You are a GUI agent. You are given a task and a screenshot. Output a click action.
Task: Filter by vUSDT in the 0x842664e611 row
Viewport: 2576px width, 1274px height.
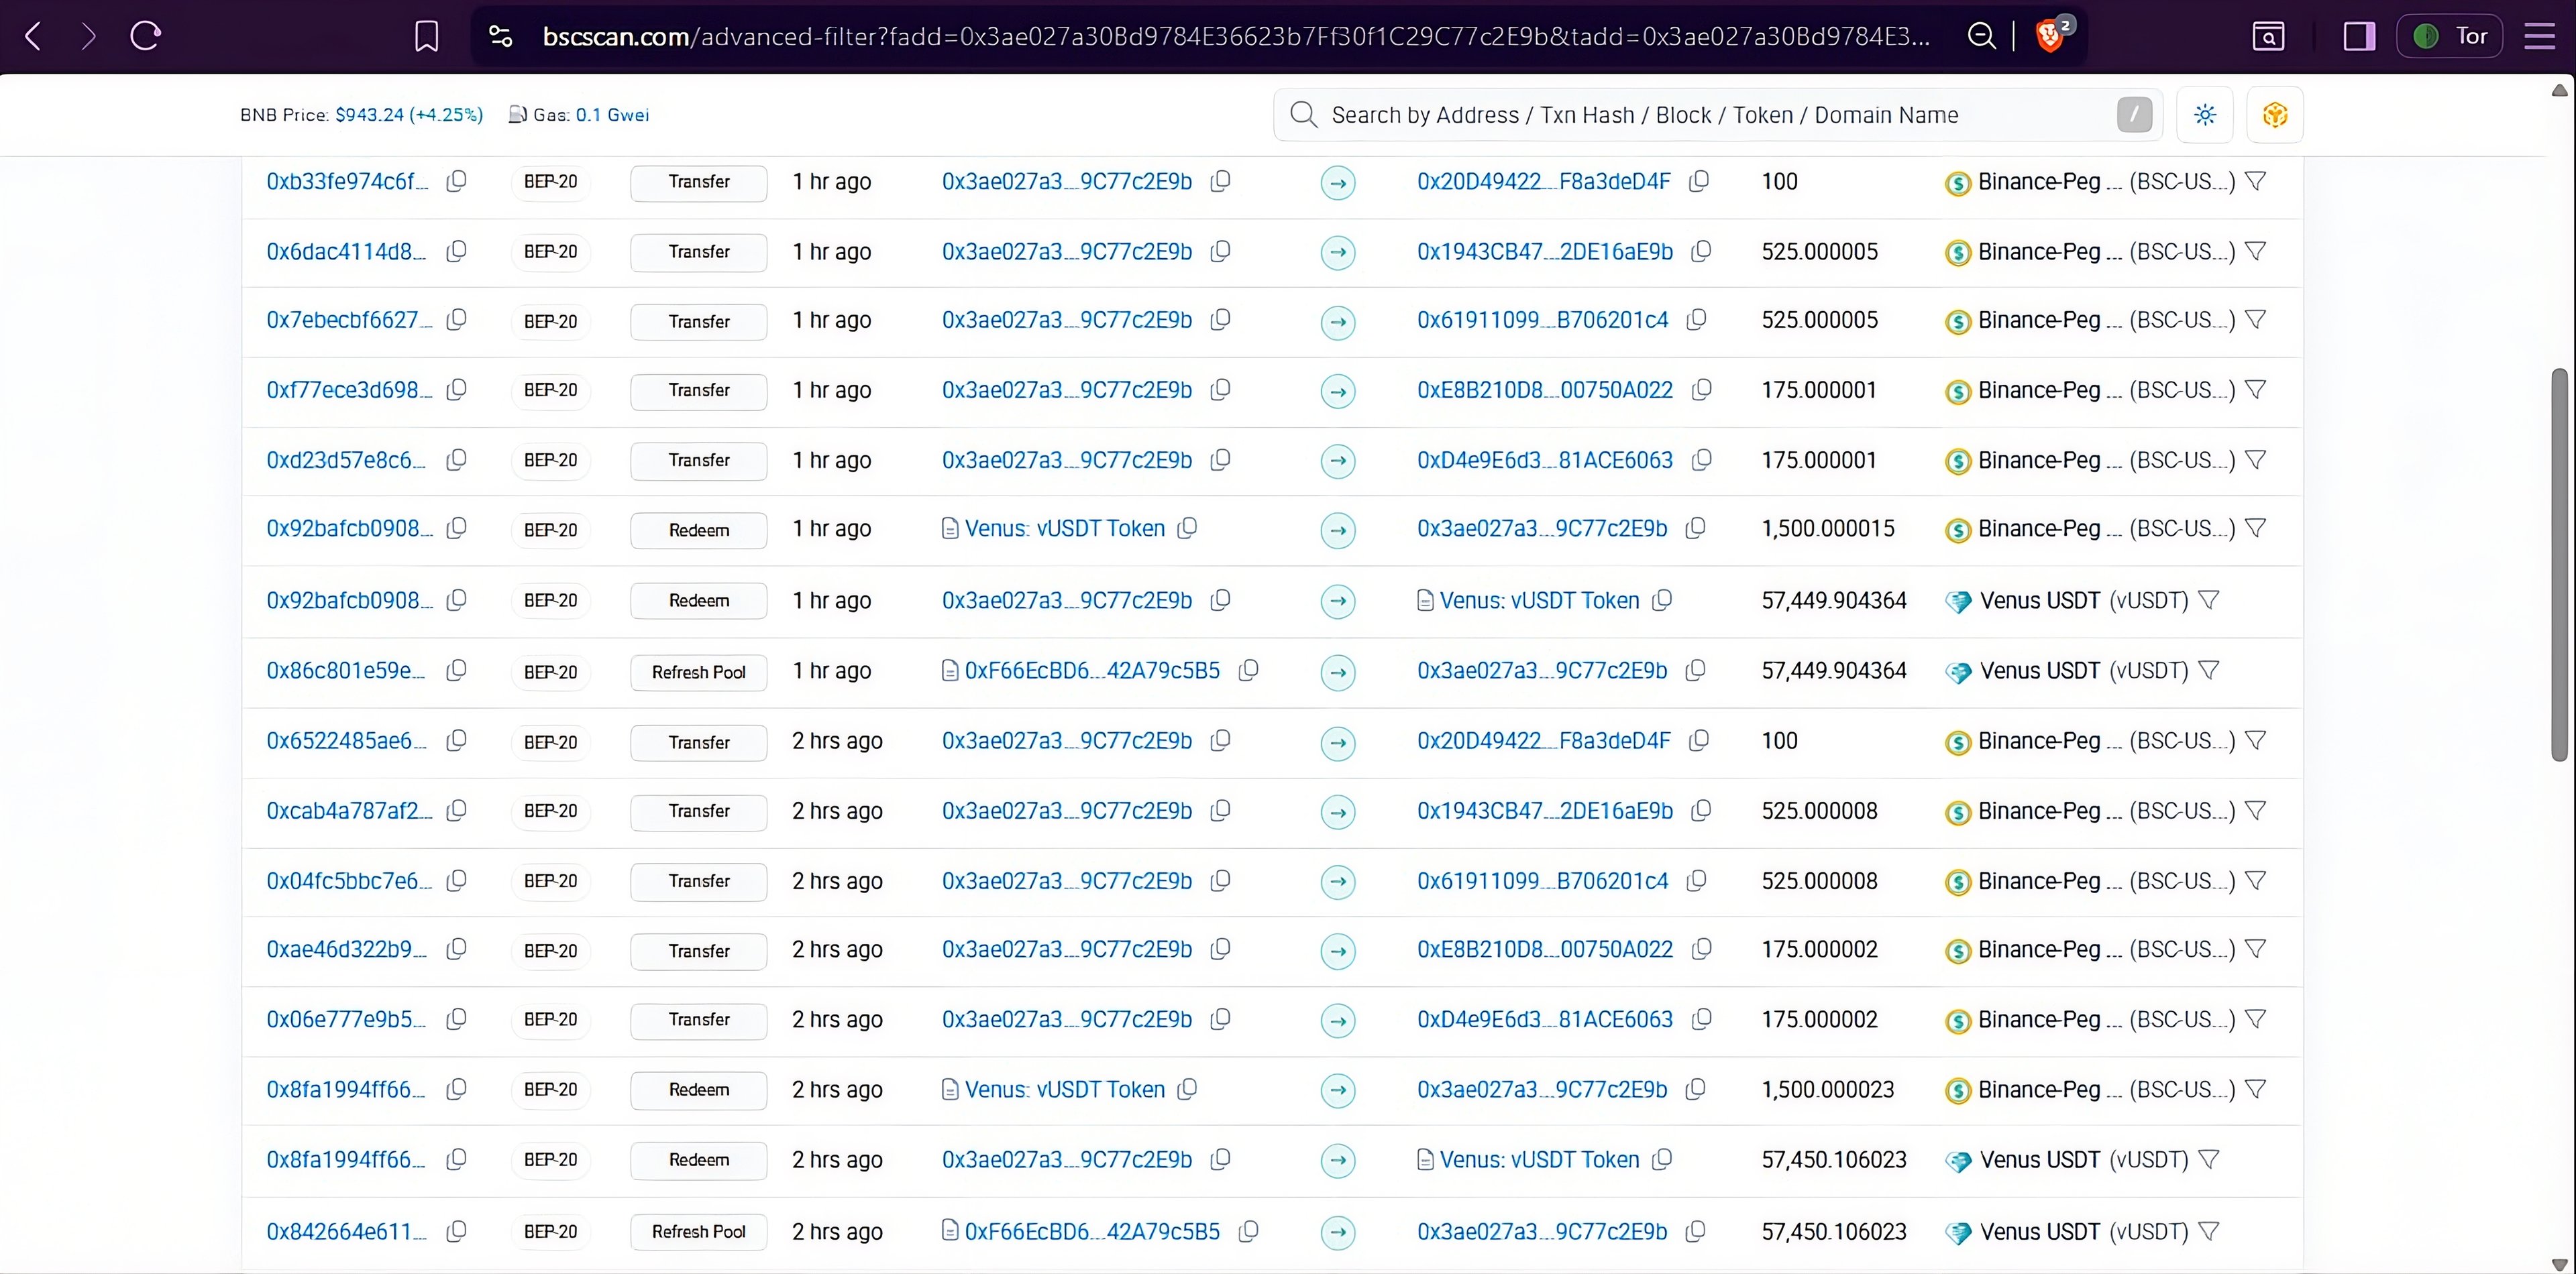point(2209,1232)
